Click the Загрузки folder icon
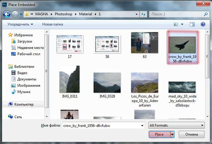The width and height of the screenshot is (212, 144). [13, 41]
